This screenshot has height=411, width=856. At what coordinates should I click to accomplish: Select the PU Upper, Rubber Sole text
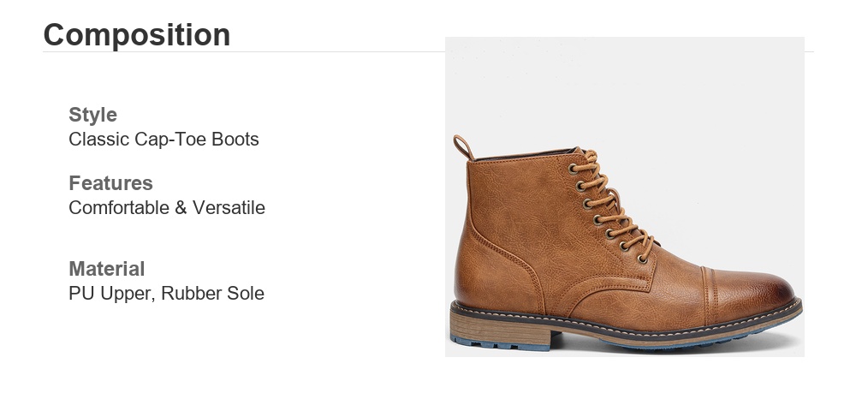pyautogui.click(x=167, y=293)
